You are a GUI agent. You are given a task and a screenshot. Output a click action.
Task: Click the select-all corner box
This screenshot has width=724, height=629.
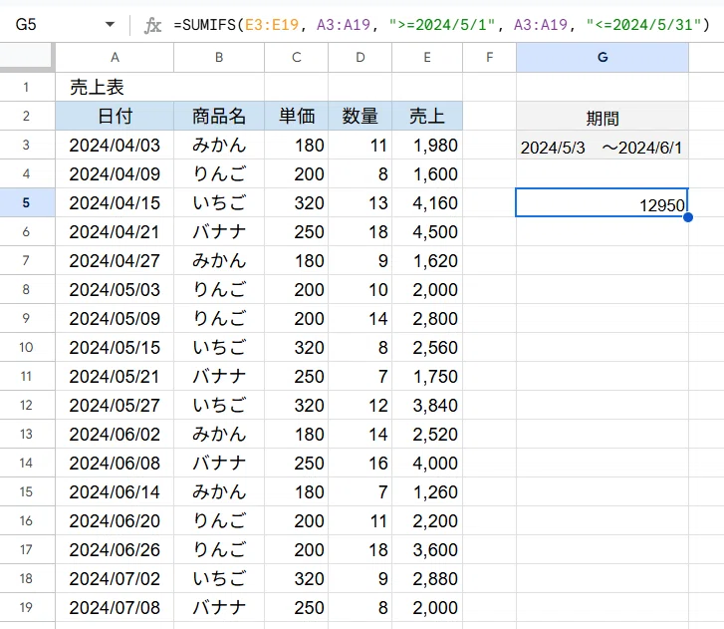[x=27, y=57]
